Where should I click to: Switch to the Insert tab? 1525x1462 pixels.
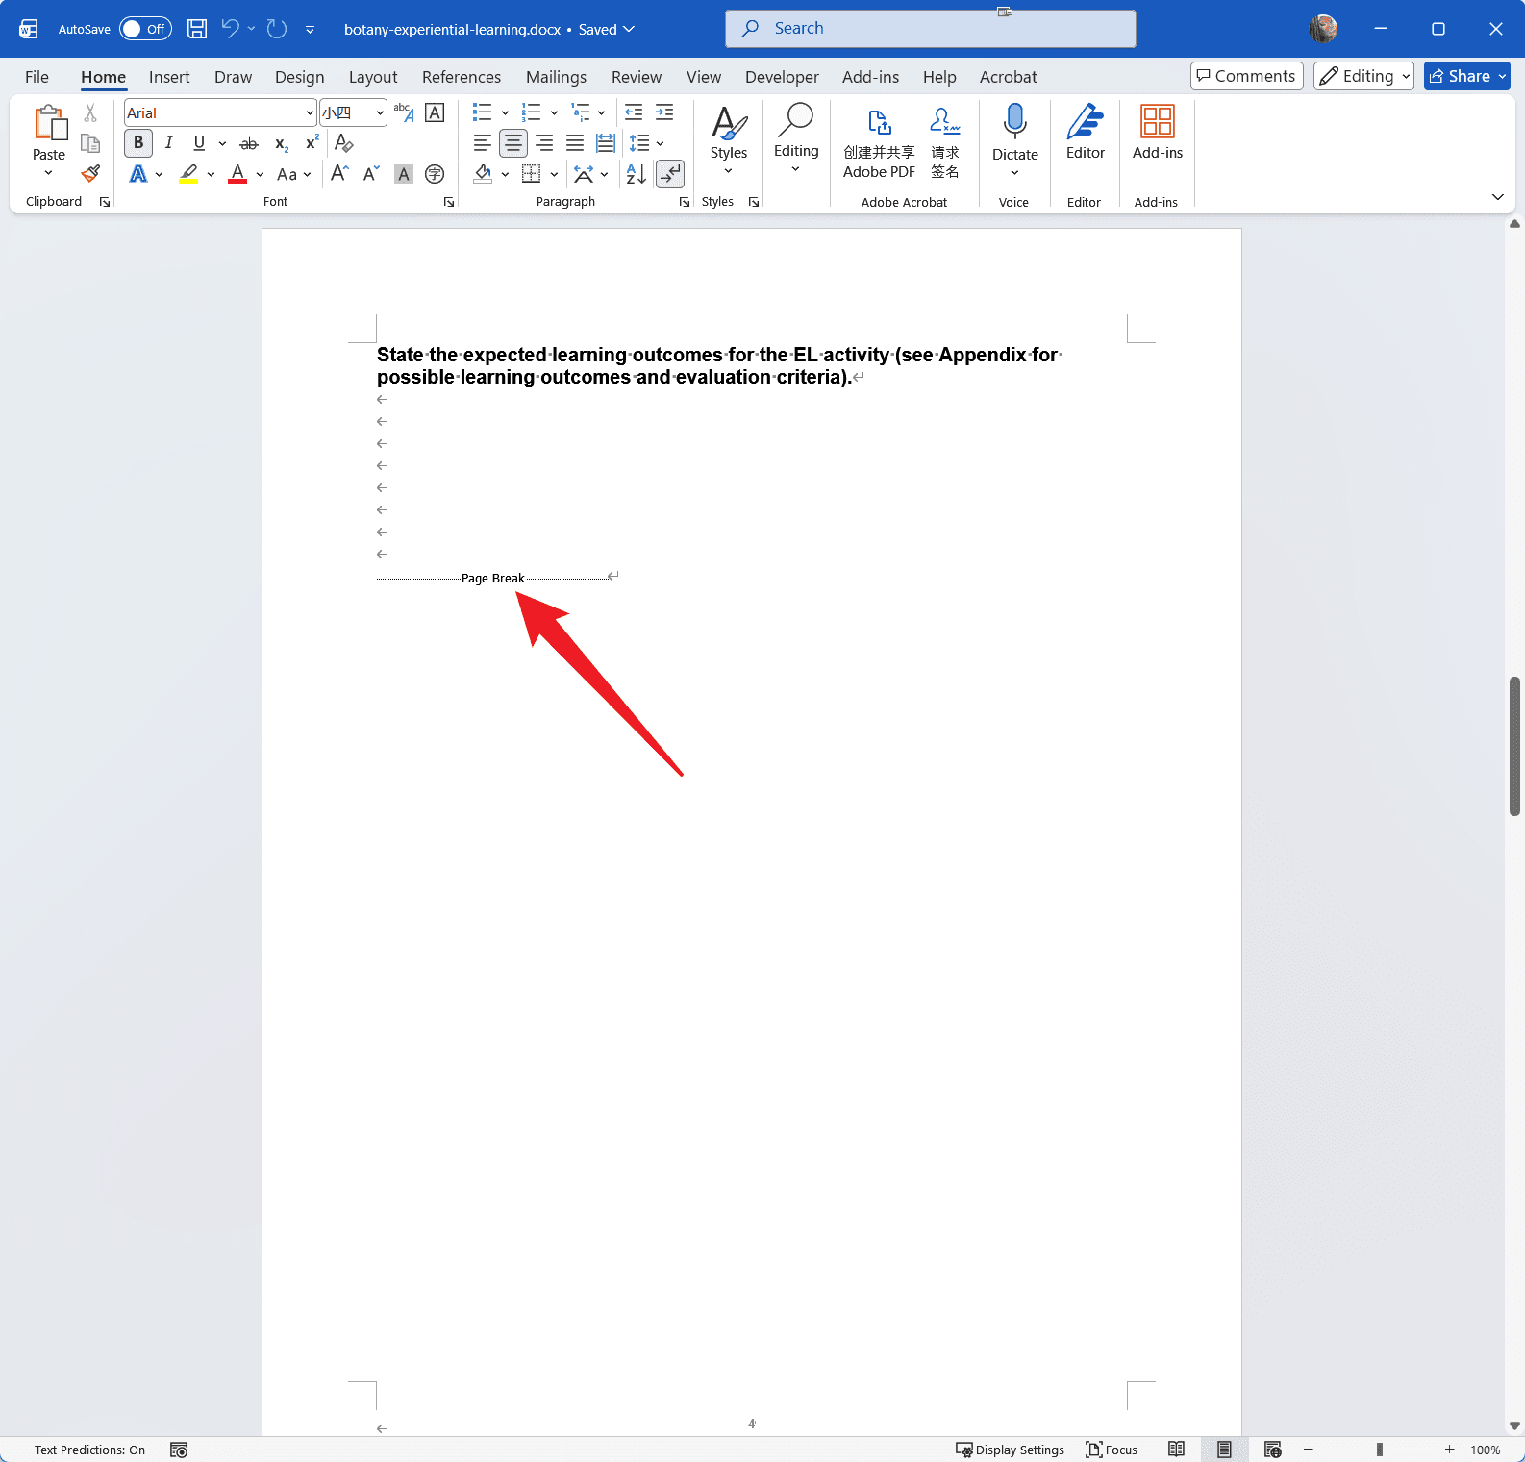[x=169, y=77]
